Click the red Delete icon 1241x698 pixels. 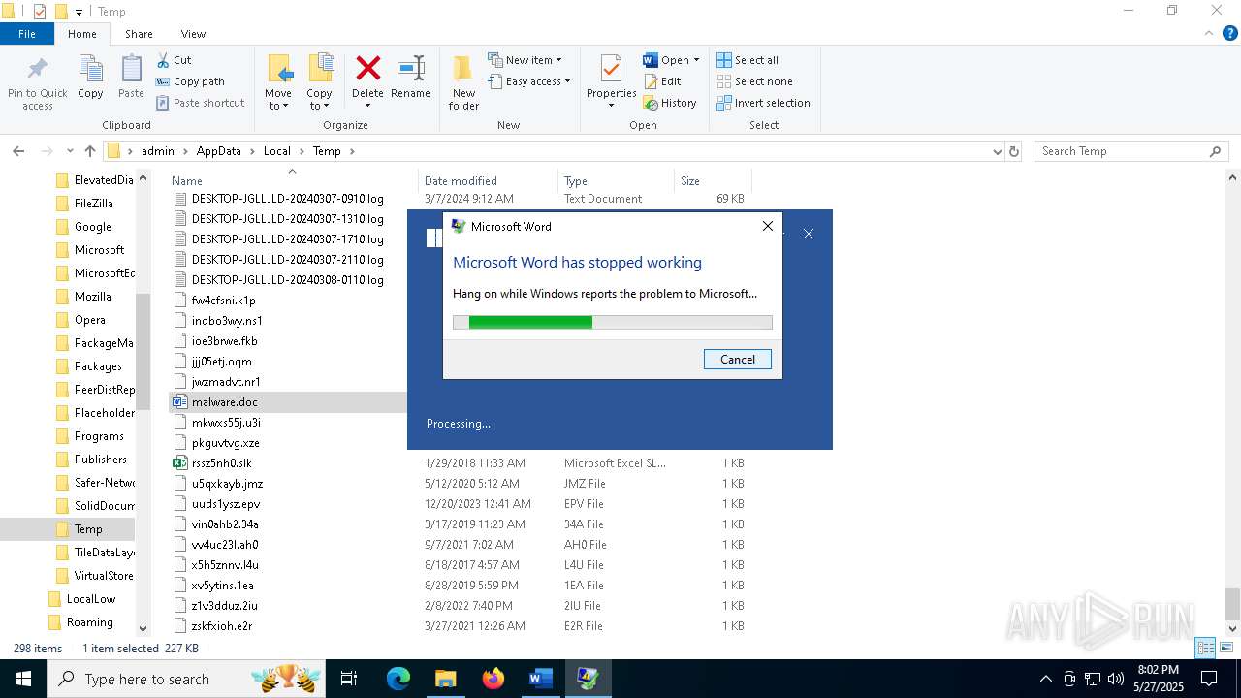pos(367,70)
